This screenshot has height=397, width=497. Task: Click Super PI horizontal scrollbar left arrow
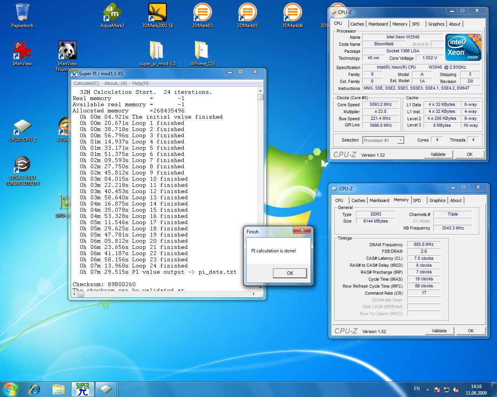click(x=75, y=294)
